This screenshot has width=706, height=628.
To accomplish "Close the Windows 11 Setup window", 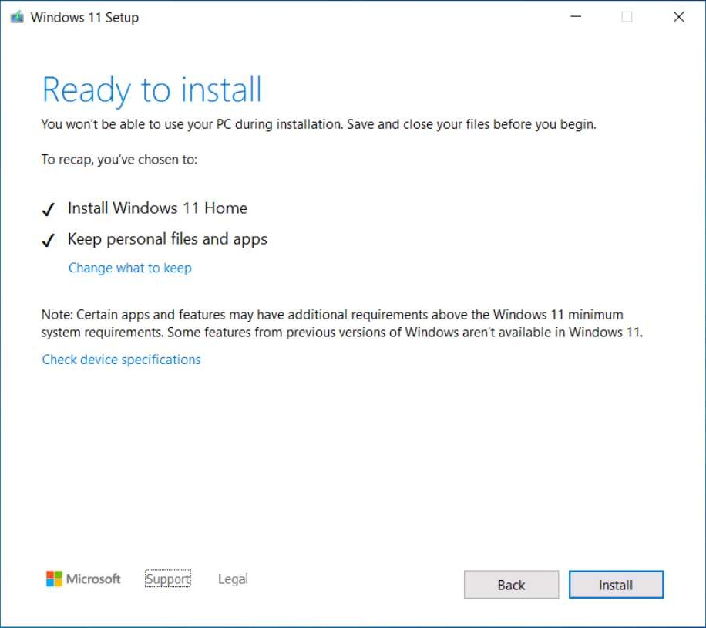I will tap(677, 16).
